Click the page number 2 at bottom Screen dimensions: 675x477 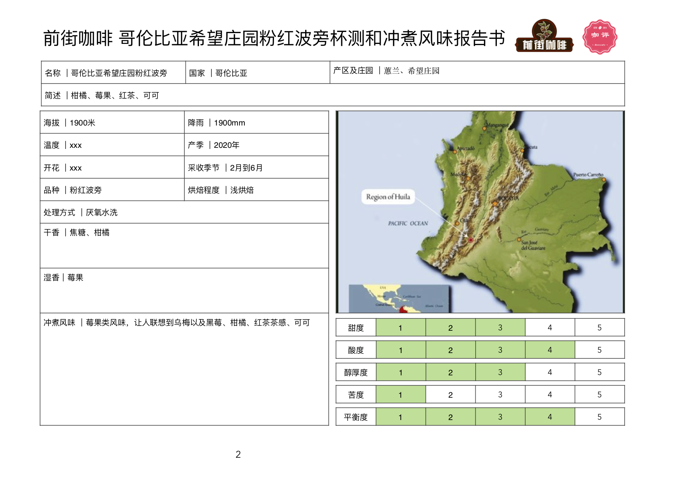coord(238,455)
